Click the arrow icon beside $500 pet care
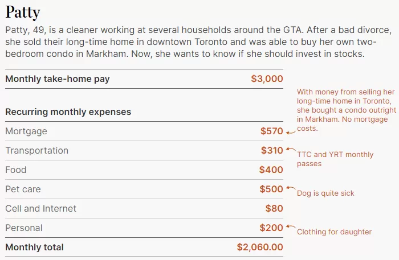Viewport: 399px width, 260px height. [291, 188]
